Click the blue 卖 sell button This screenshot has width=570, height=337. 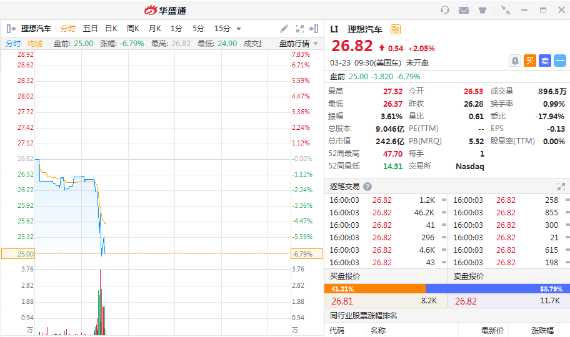[x=545, y=61]
